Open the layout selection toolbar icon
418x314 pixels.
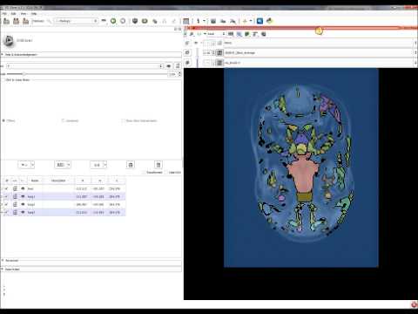[x=186, y=21]
